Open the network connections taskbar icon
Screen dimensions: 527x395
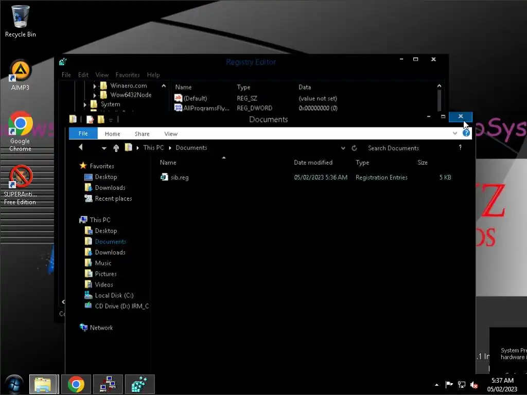pyautogui.click(x=108, y=384)
